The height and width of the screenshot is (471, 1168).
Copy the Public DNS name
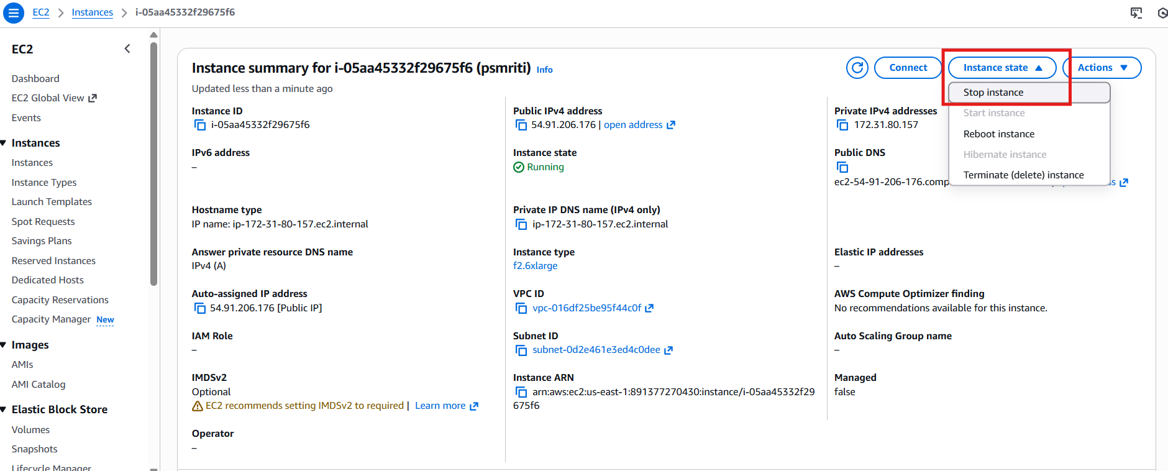tap(842, 167)
